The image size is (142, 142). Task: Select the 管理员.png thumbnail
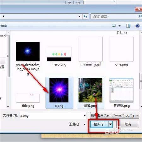click(121, 93)
